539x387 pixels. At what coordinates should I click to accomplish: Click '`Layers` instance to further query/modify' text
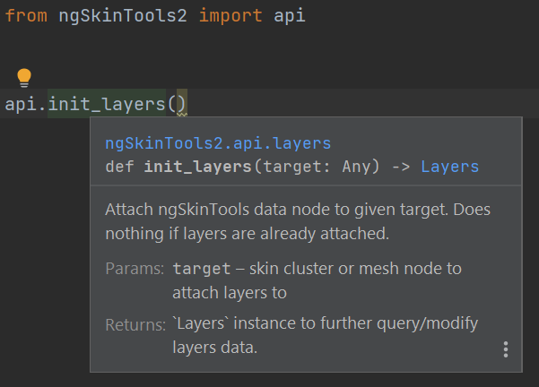(x=325, y=323)
